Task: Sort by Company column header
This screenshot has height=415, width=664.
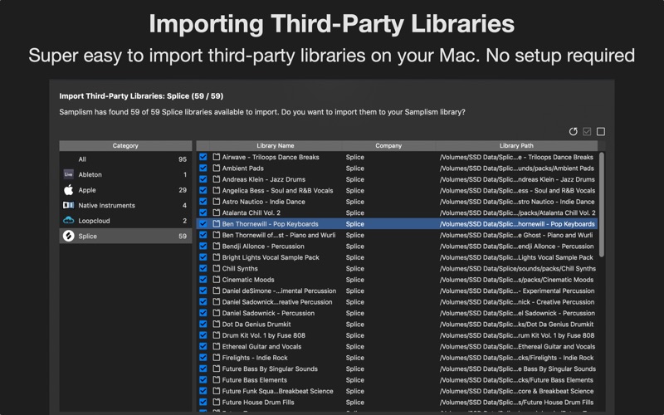Action: (x=388, y=146)
